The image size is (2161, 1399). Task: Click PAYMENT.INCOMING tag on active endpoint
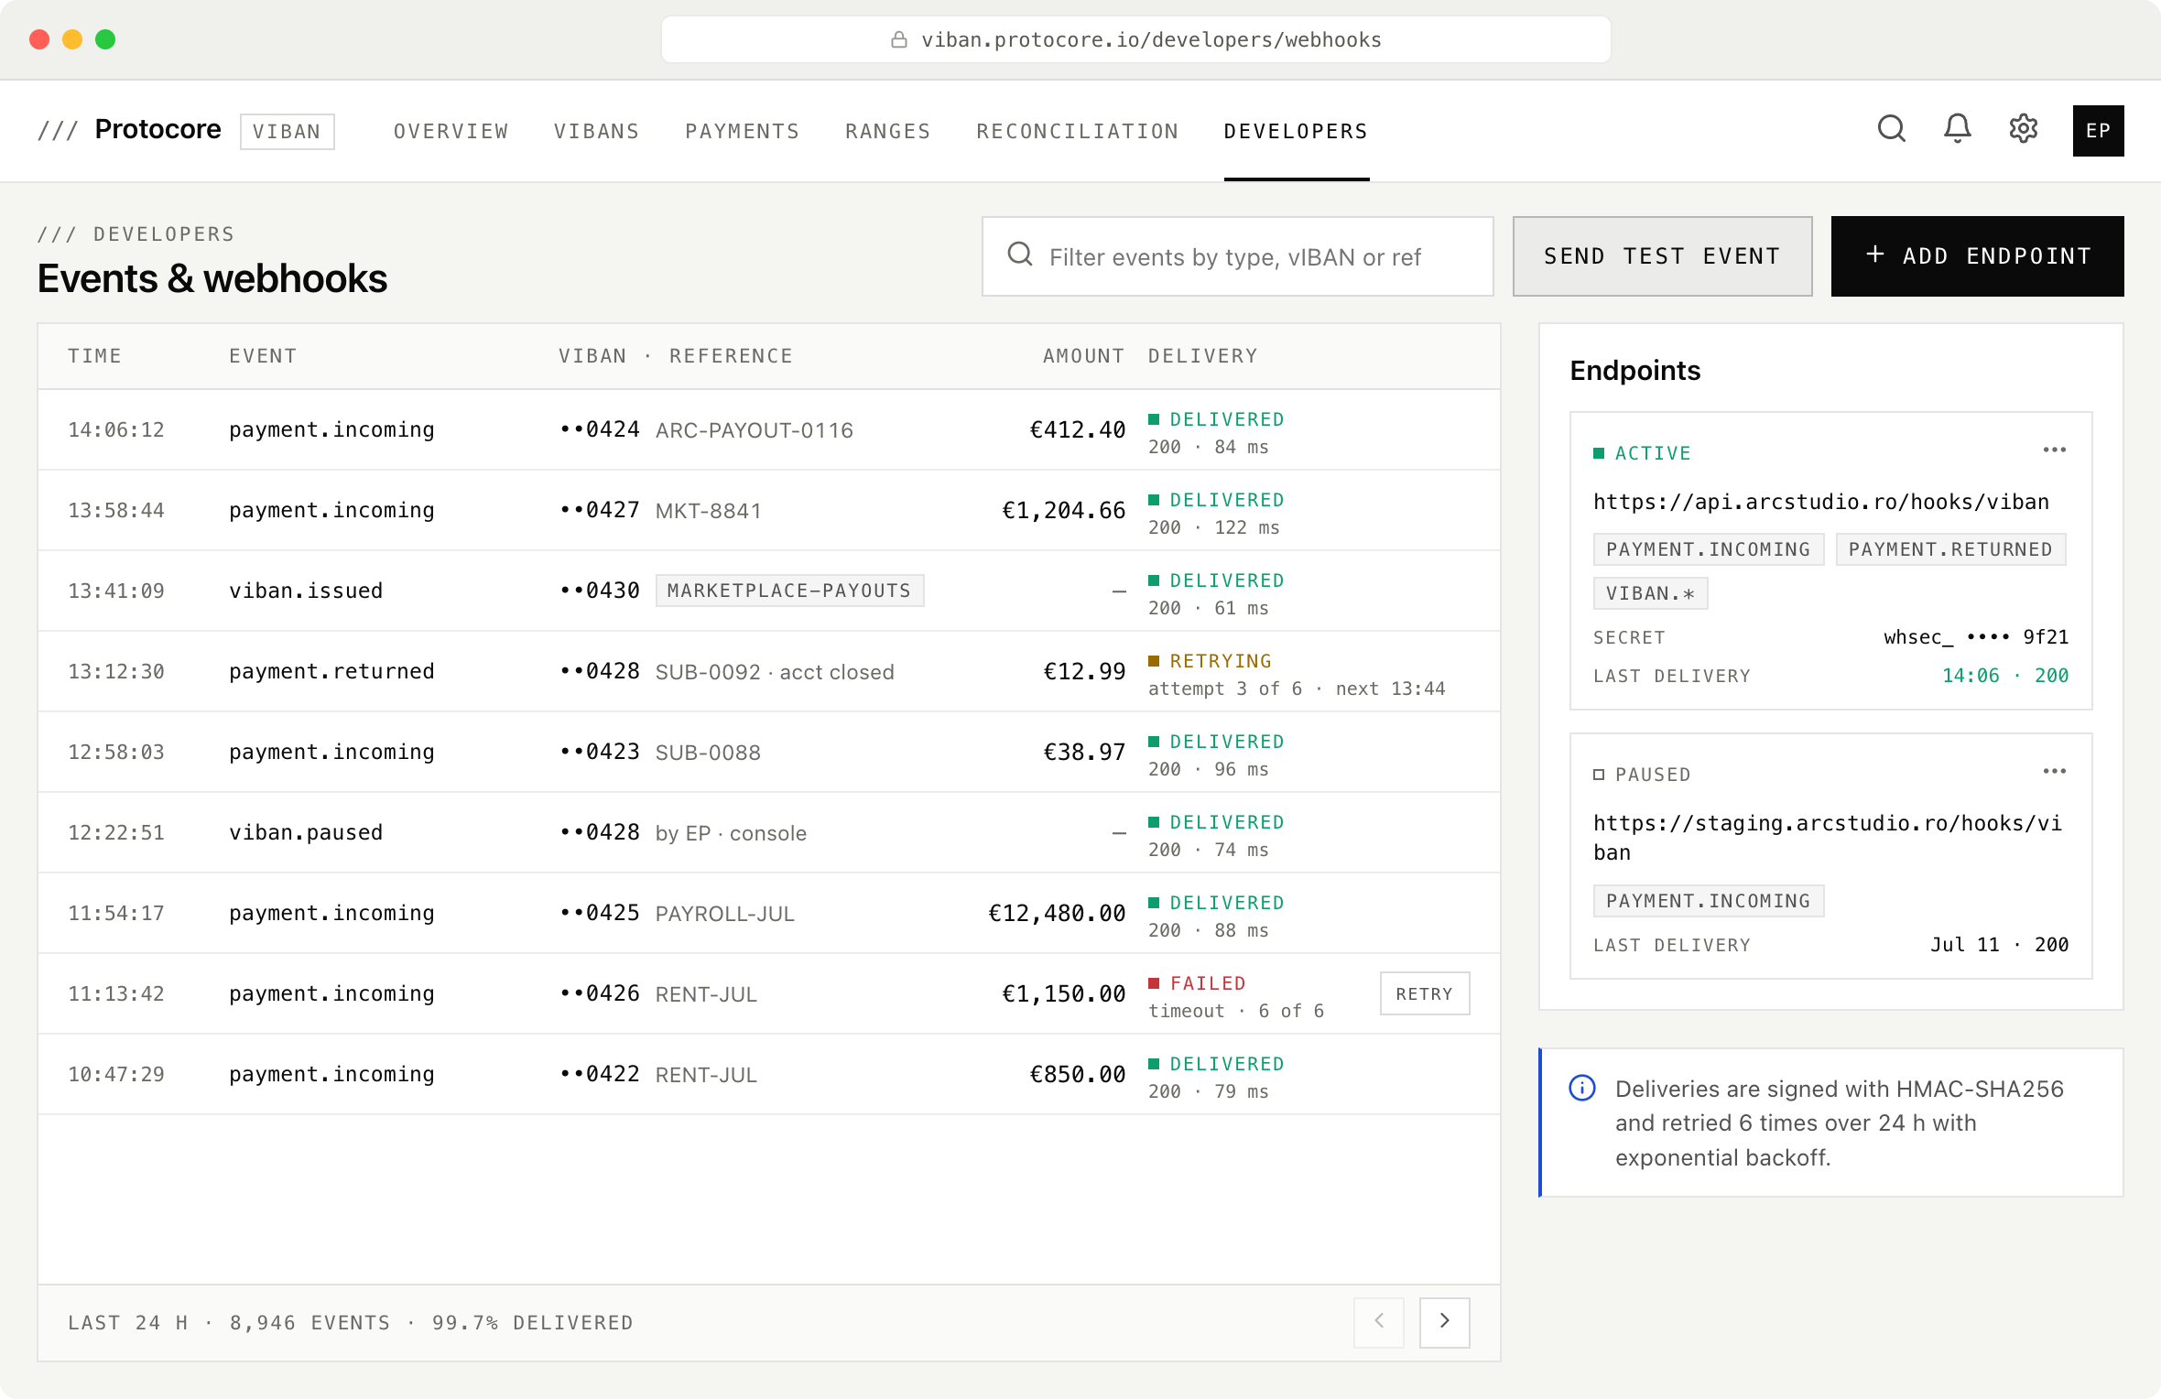[1708, 549]
